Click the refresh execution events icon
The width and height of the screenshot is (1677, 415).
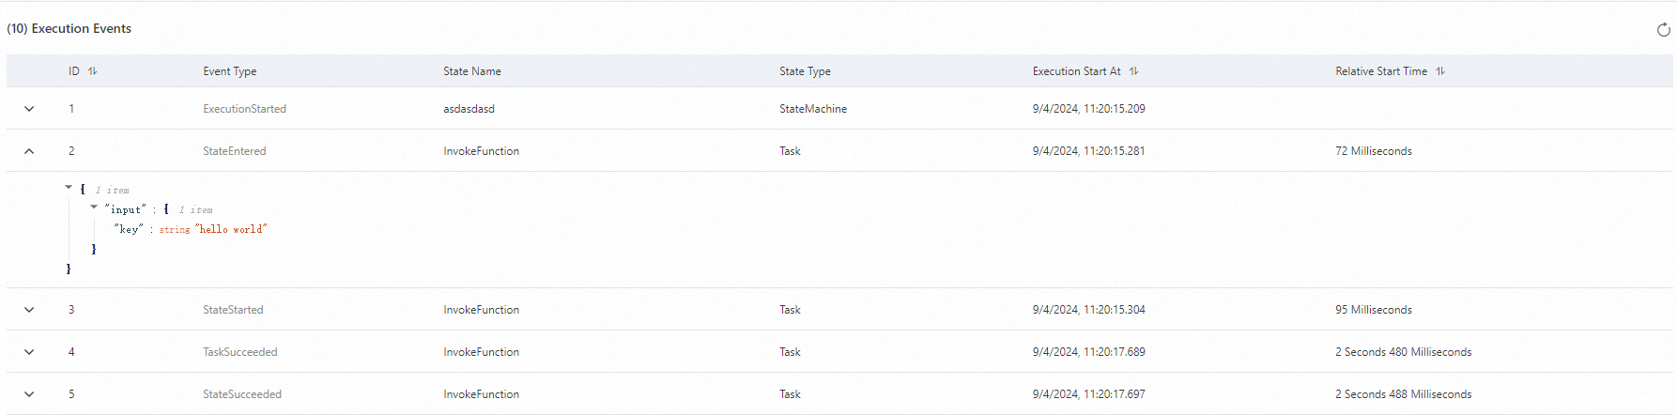[1663, 30]
